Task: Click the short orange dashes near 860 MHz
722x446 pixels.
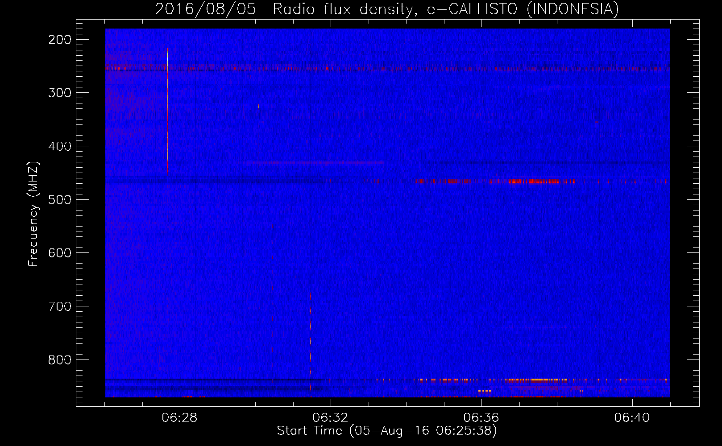Action: 485,391
